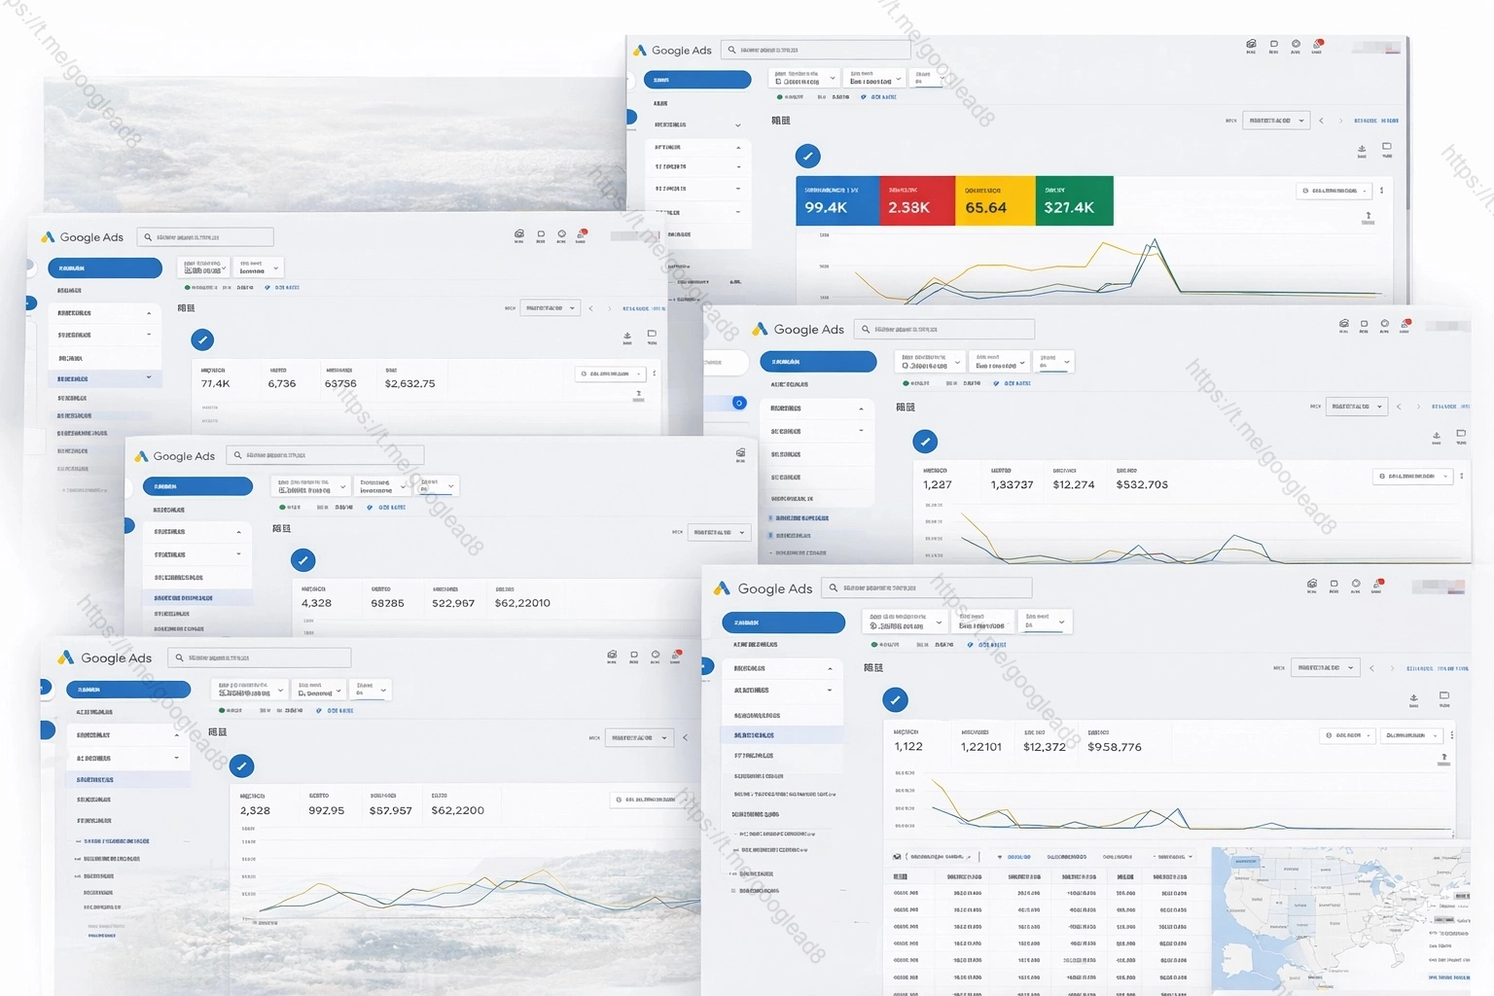Click Google Ads logo in the 2,328 window
This screenshot has height=996, width=1494.
(x=105, y=658)
